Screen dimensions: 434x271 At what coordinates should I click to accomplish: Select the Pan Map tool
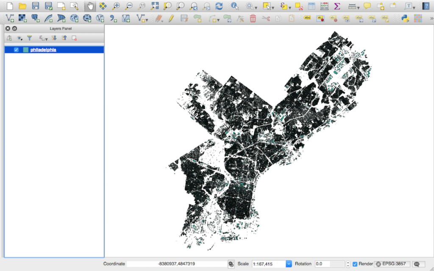pos(90,6)
